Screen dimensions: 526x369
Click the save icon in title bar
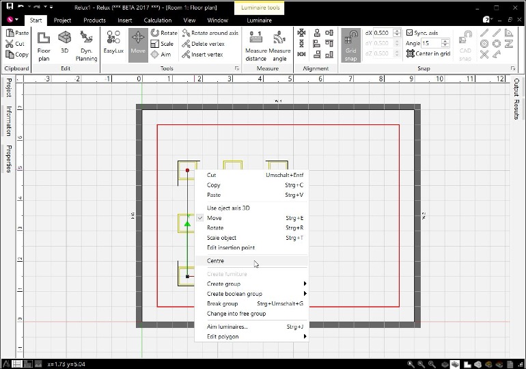10,6
